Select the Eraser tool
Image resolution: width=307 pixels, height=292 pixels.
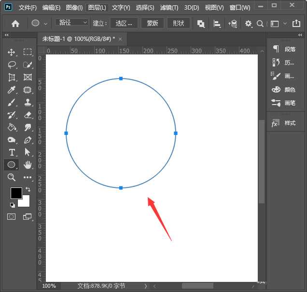coord(28,115)
